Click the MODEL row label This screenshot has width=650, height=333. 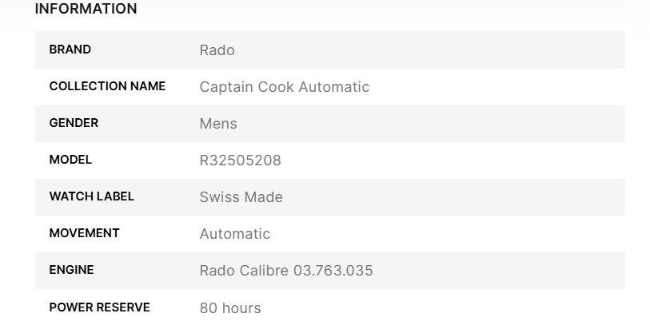coord(70,160)
